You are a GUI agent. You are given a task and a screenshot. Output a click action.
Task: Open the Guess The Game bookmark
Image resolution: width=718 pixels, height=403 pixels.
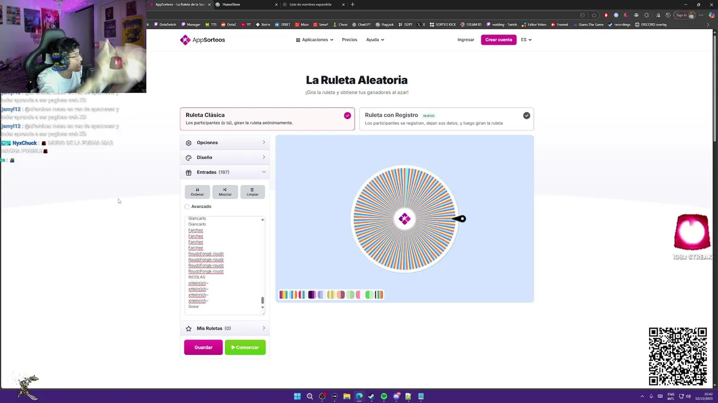[588, 25]
